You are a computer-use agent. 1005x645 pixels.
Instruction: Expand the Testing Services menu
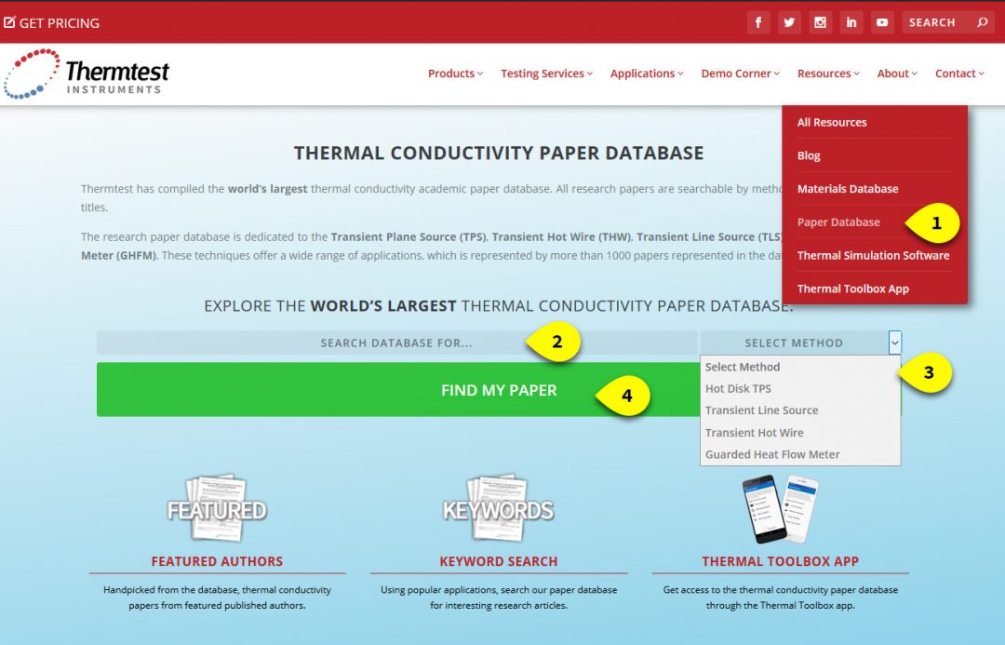[545, 73]
